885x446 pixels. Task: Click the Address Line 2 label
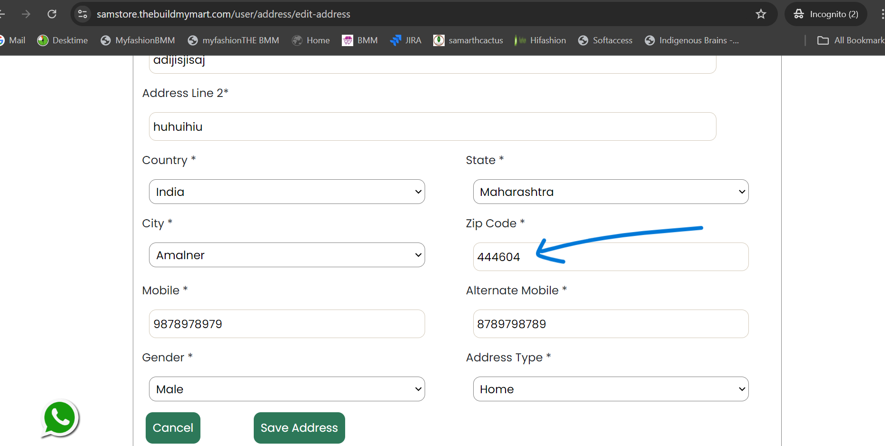185,93
